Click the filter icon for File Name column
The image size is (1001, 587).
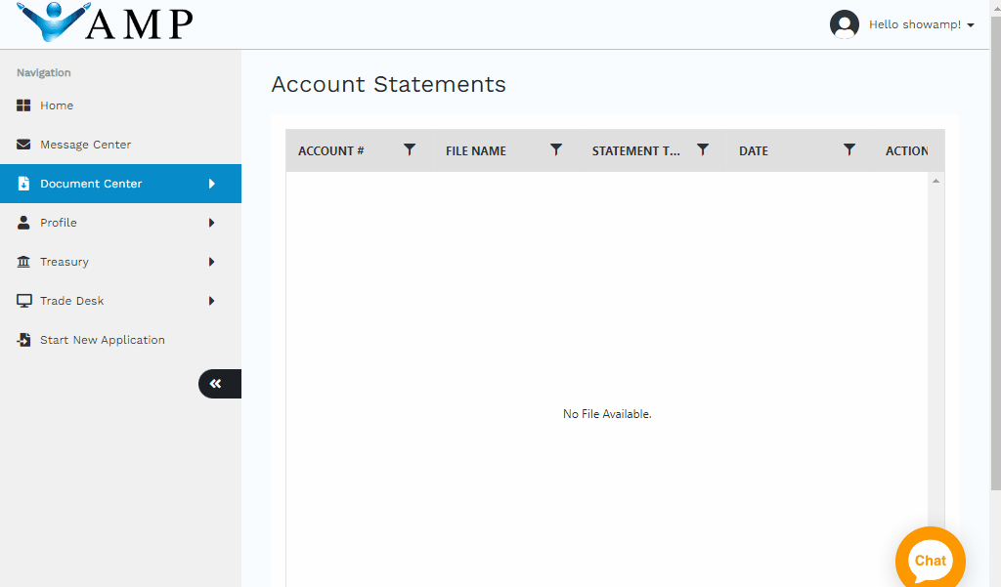[x=556, y=149]
